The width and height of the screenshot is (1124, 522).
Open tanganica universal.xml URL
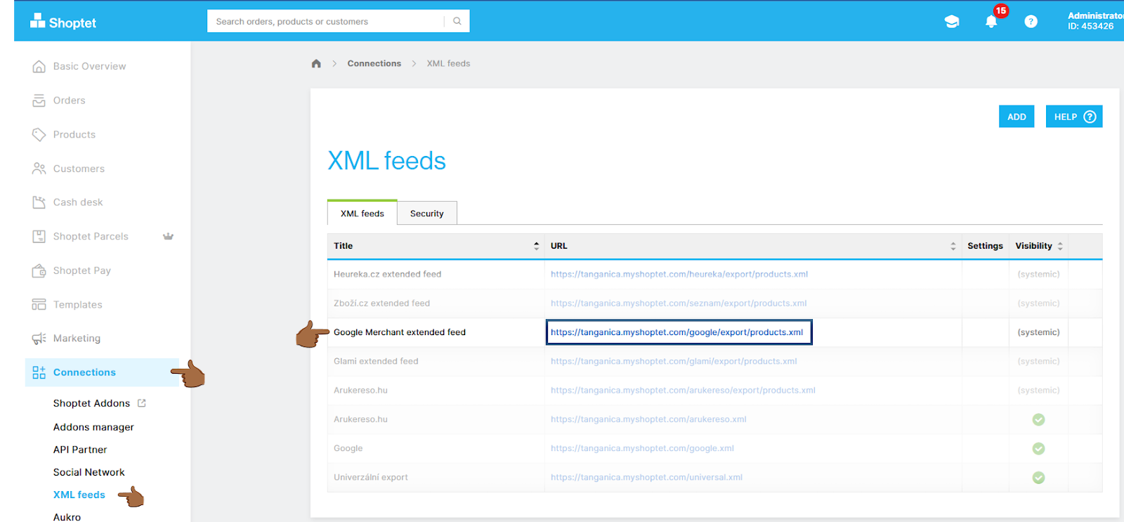pyautogui.click(x=646, y=478)
